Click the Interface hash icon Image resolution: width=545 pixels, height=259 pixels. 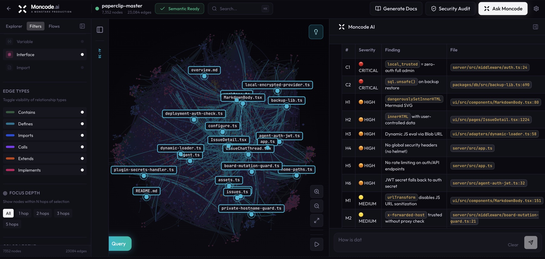(x=9, y=54)
